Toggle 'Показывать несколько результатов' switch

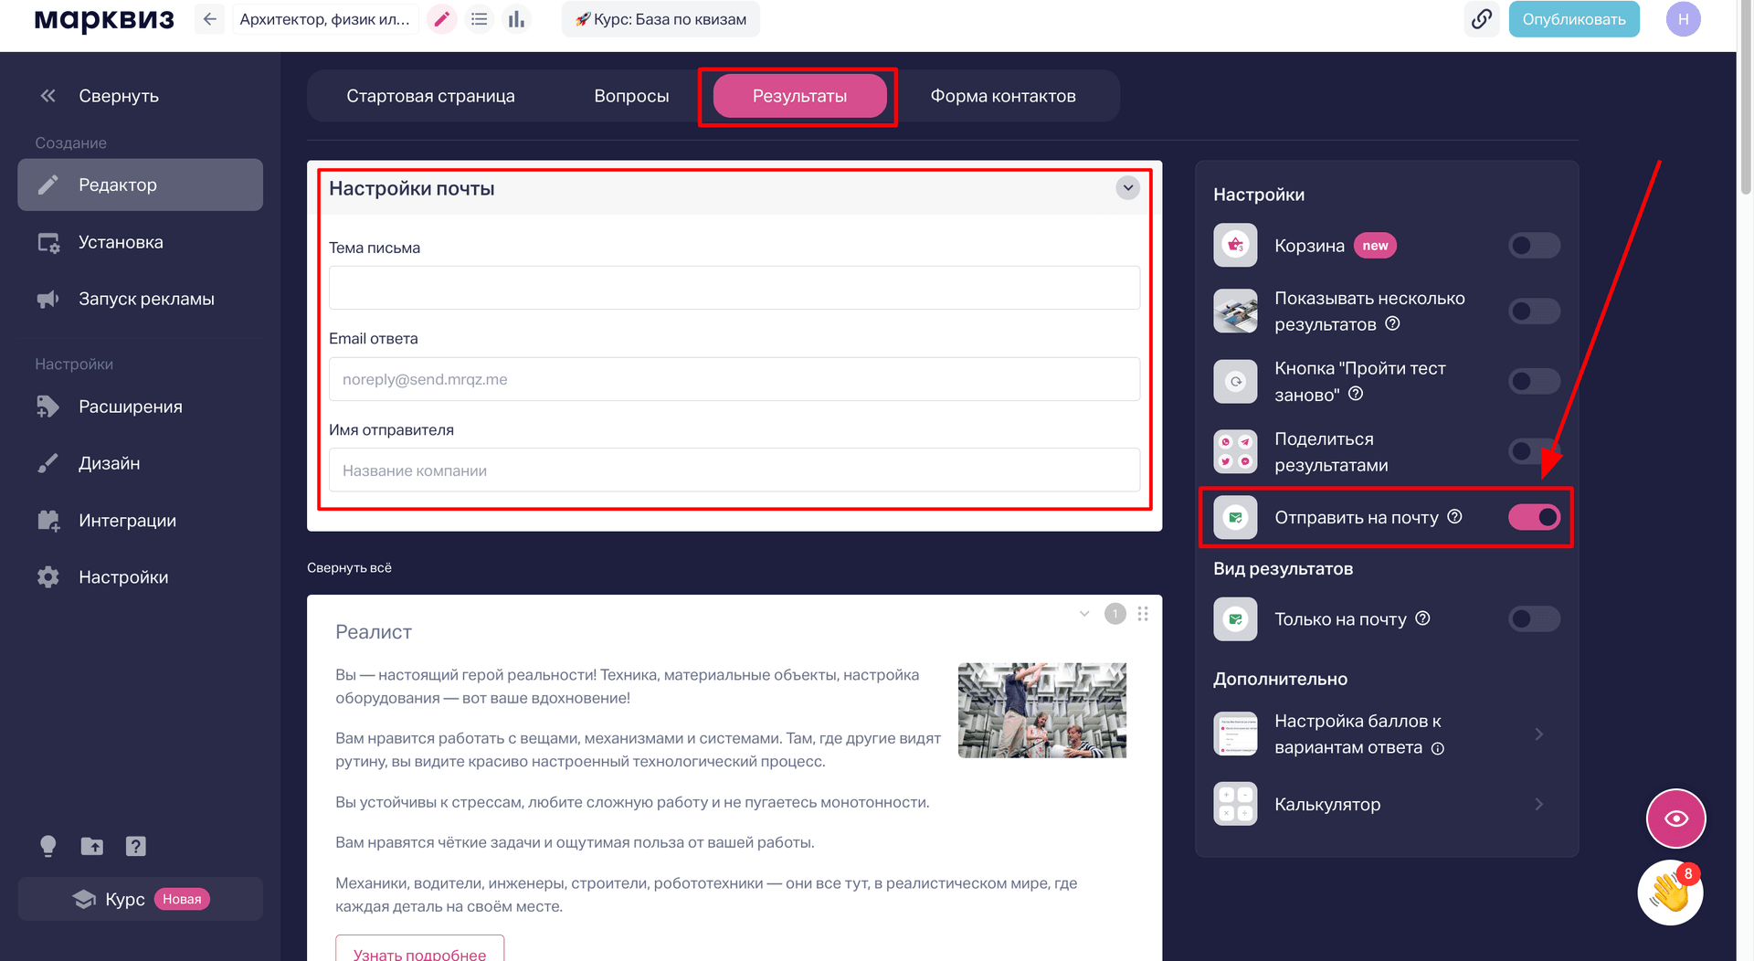pos(1534,311)
